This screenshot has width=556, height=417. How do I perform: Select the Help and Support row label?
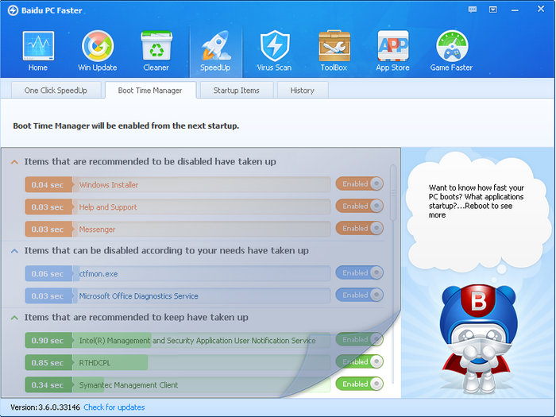click(108, 207)
